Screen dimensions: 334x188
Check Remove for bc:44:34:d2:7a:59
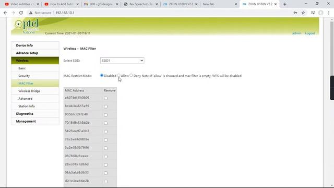tap(105, 107)
